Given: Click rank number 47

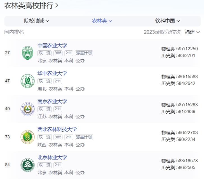Looking at the screenshot, I should [7, 81].
